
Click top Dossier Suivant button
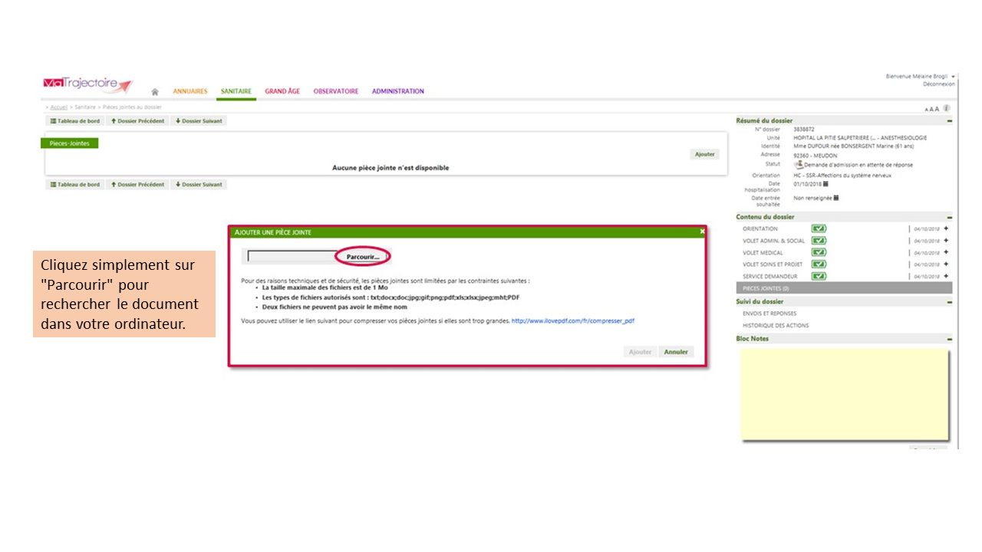point(199,121)
